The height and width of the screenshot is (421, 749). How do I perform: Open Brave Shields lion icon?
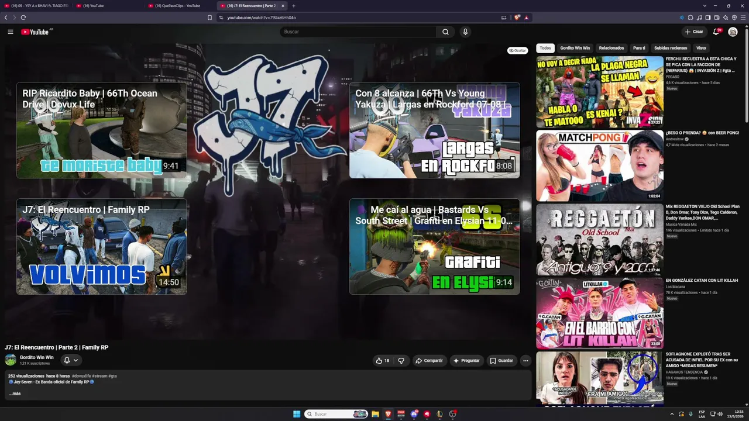point(517,18)
